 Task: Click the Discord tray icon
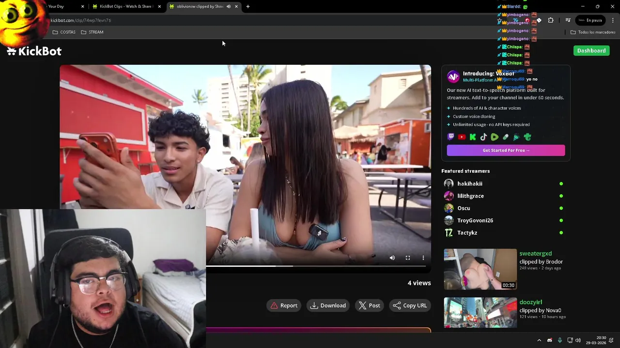pos(549,340)
